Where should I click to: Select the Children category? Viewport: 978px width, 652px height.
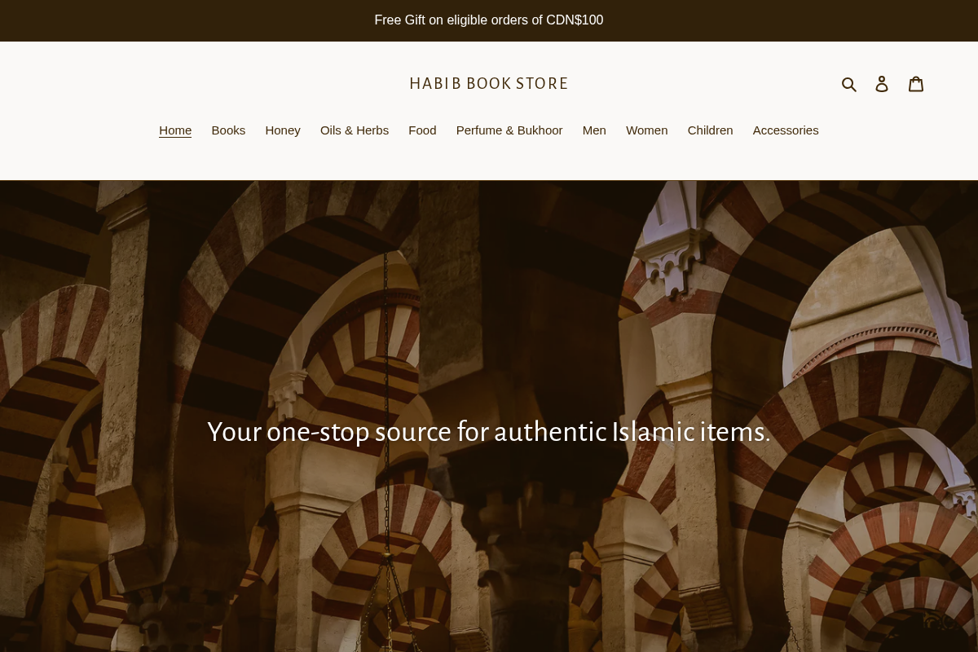click(x=710, y=130)
